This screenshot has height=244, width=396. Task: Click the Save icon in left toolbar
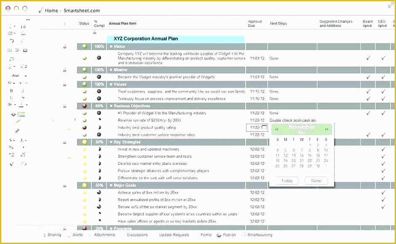pyautogui.click(x=23, y=27)
